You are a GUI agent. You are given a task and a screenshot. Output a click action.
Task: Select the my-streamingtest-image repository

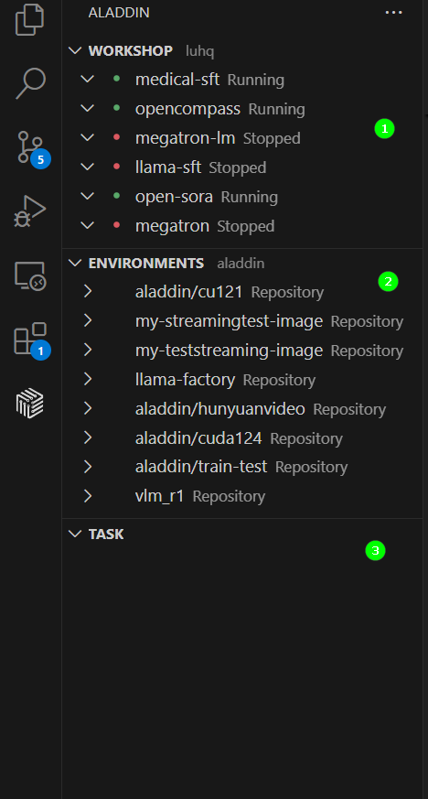242,320
